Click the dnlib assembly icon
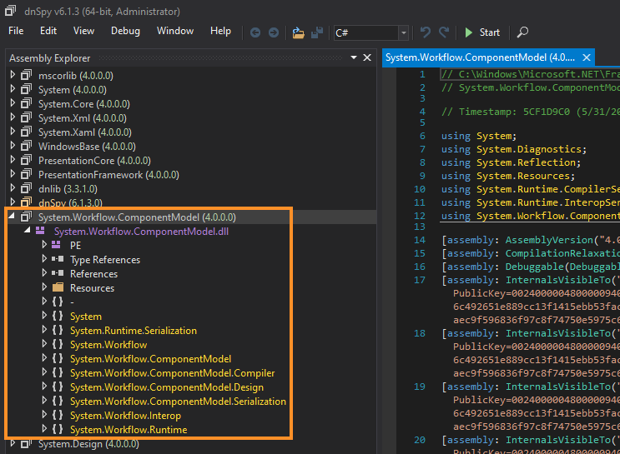620x454 pixels. coord(27,189)
